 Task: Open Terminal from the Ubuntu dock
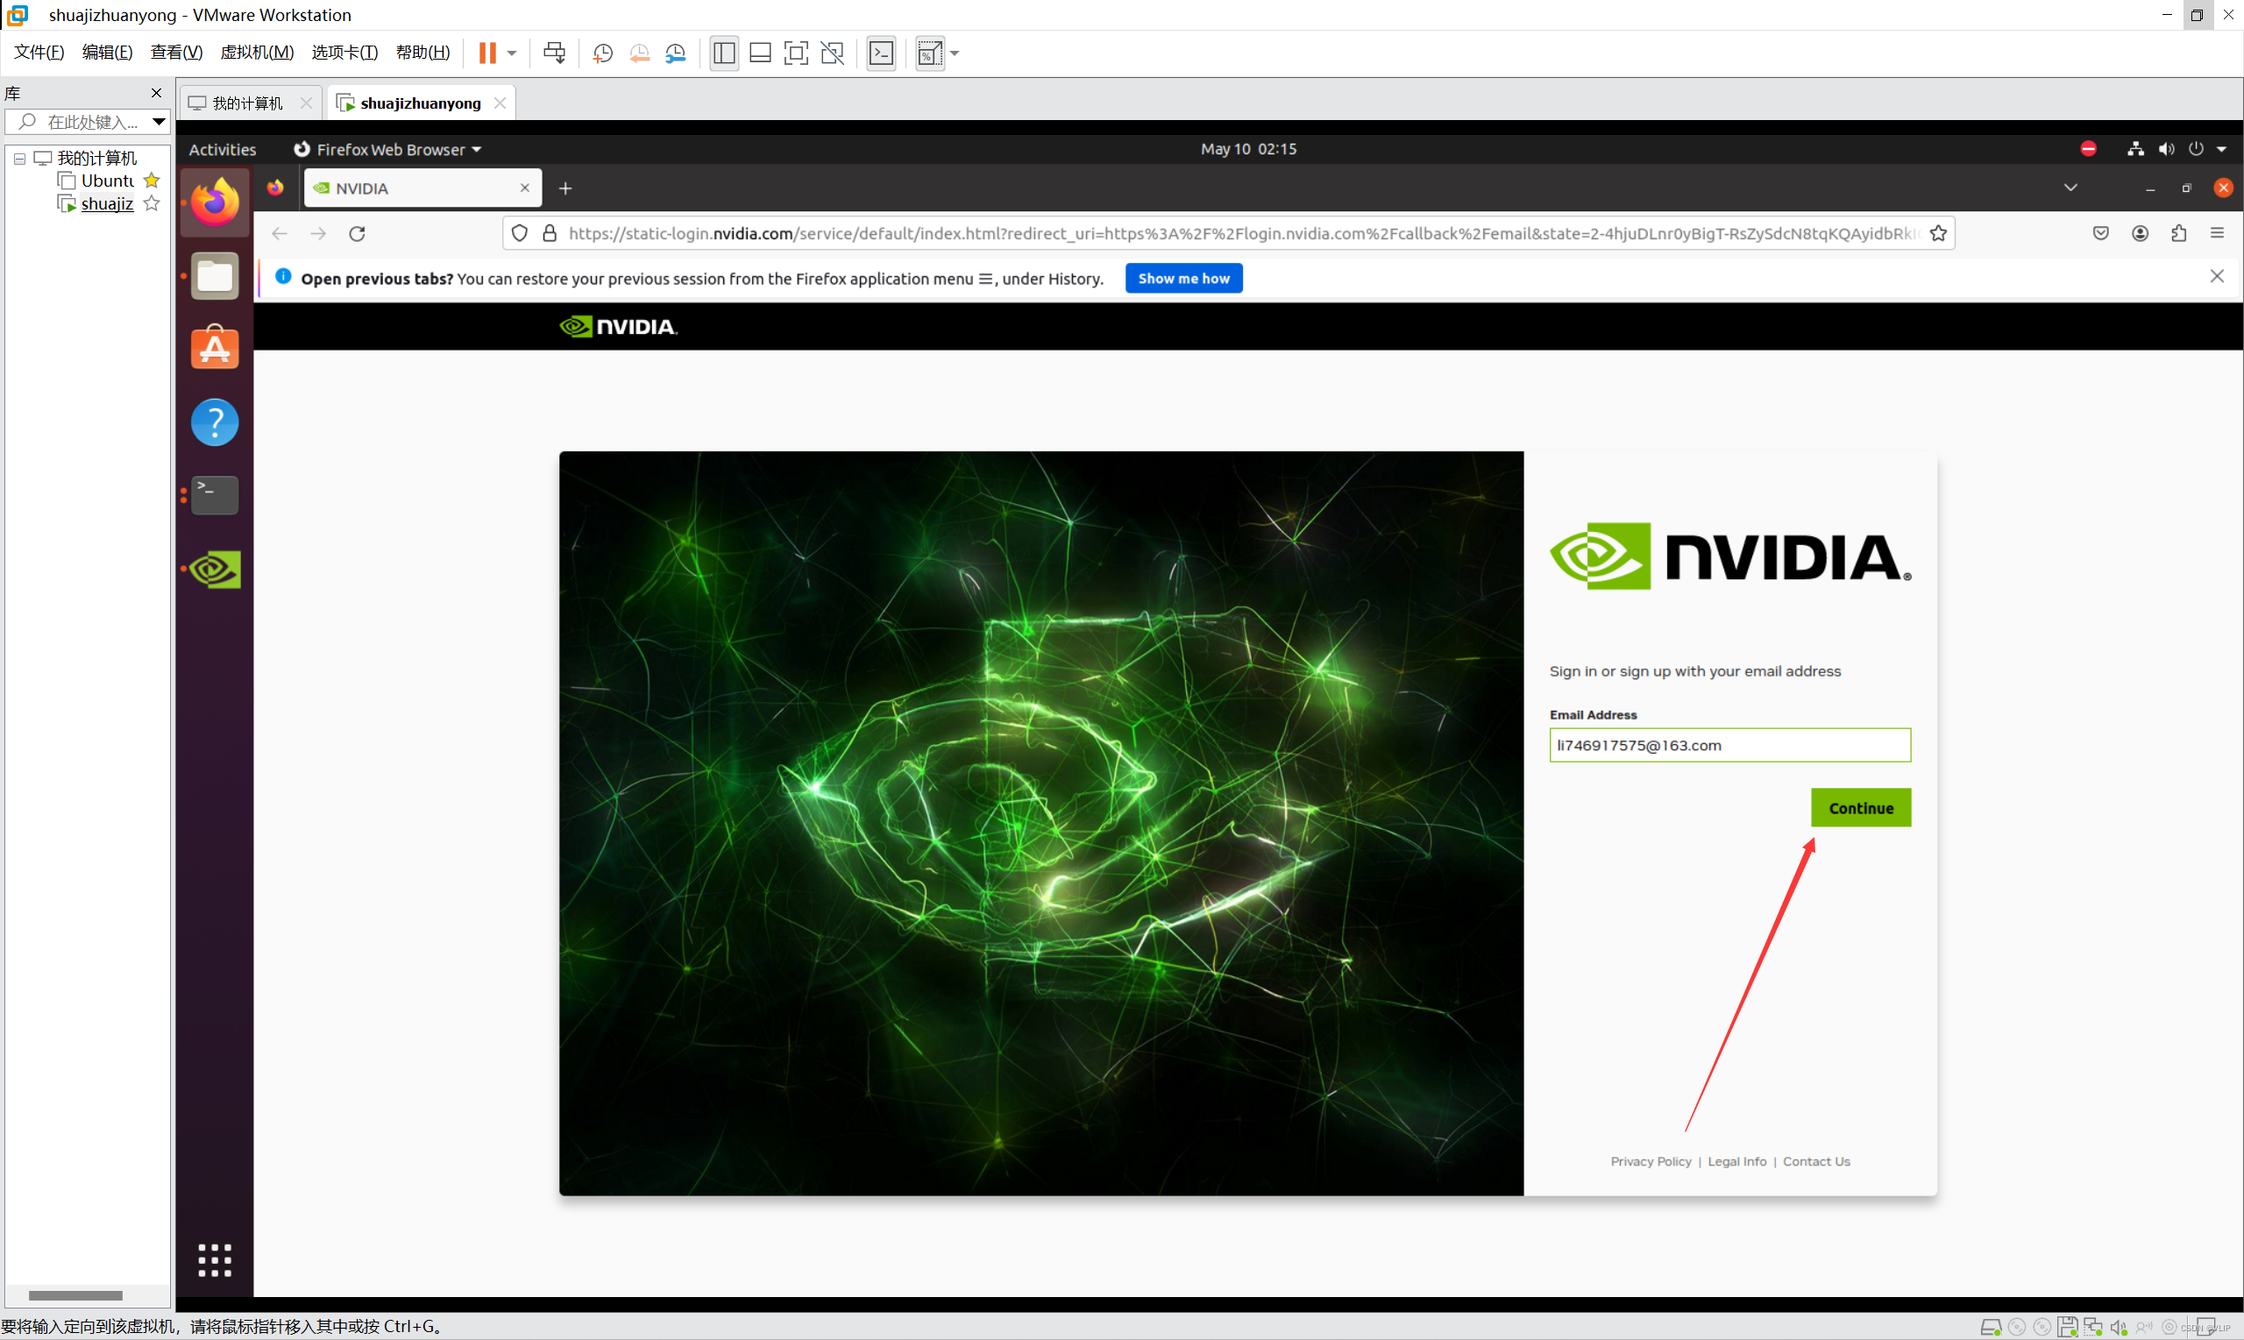point(215,495)
